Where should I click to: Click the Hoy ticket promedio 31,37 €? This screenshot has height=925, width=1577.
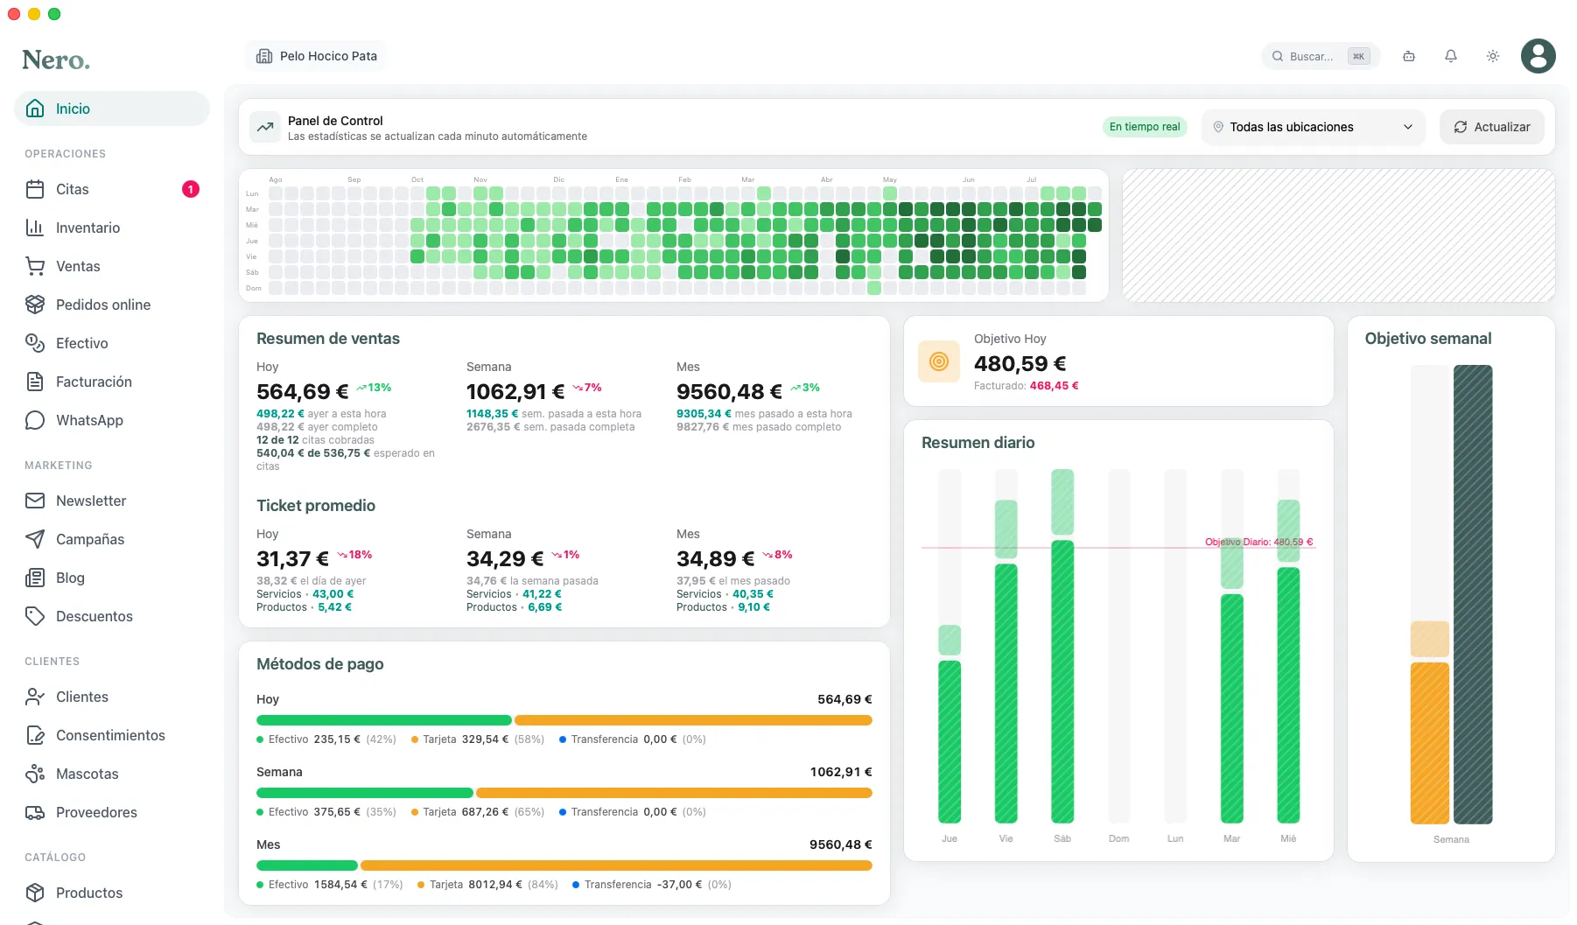(293, 558)
